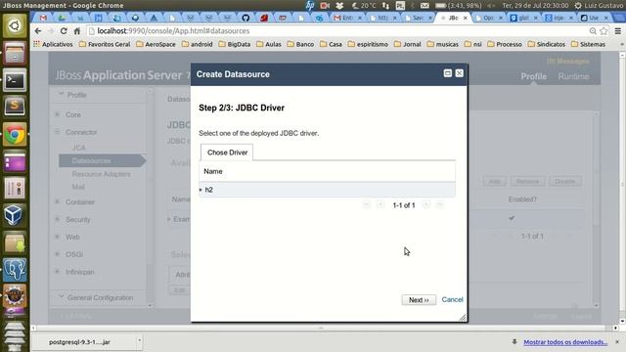Switch to the Gmail pinned tab
Viewport: 626px width, 352px height.
click(43, 18)
